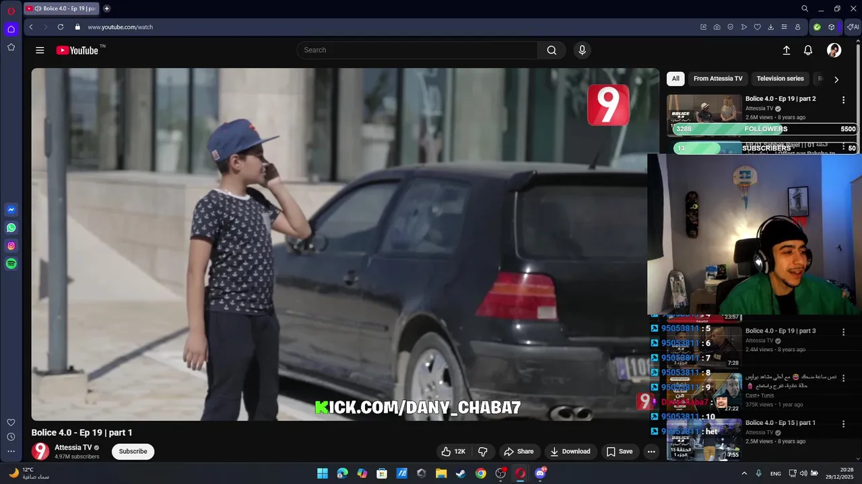The image size is (862, 484).
Task: Show hidden system tray icons
Action: [744, 473]
